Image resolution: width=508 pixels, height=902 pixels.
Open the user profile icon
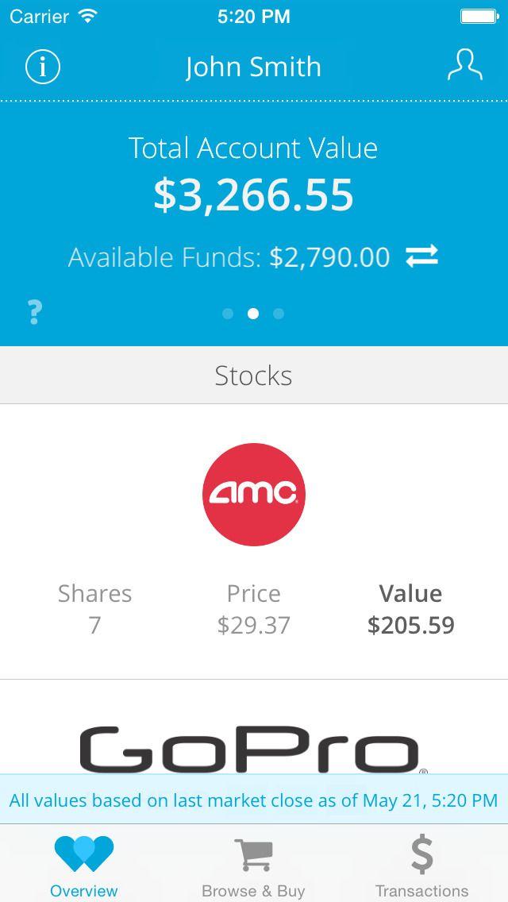464,66
